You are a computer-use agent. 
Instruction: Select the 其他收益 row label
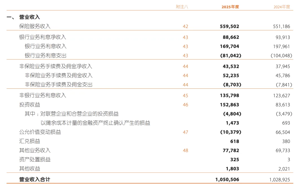coord(29,168)
